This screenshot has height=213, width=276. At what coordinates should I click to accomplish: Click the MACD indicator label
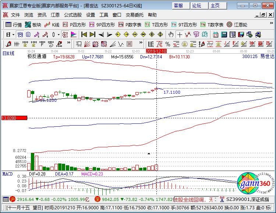tap(8, 174)
